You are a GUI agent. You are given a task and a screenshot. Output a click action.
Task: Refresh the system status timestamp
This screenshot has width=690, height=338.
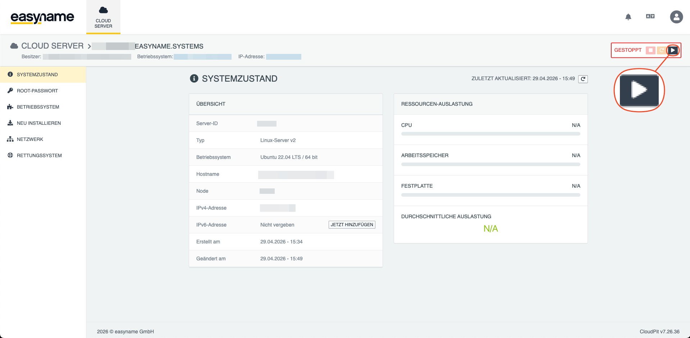[583, 79]
